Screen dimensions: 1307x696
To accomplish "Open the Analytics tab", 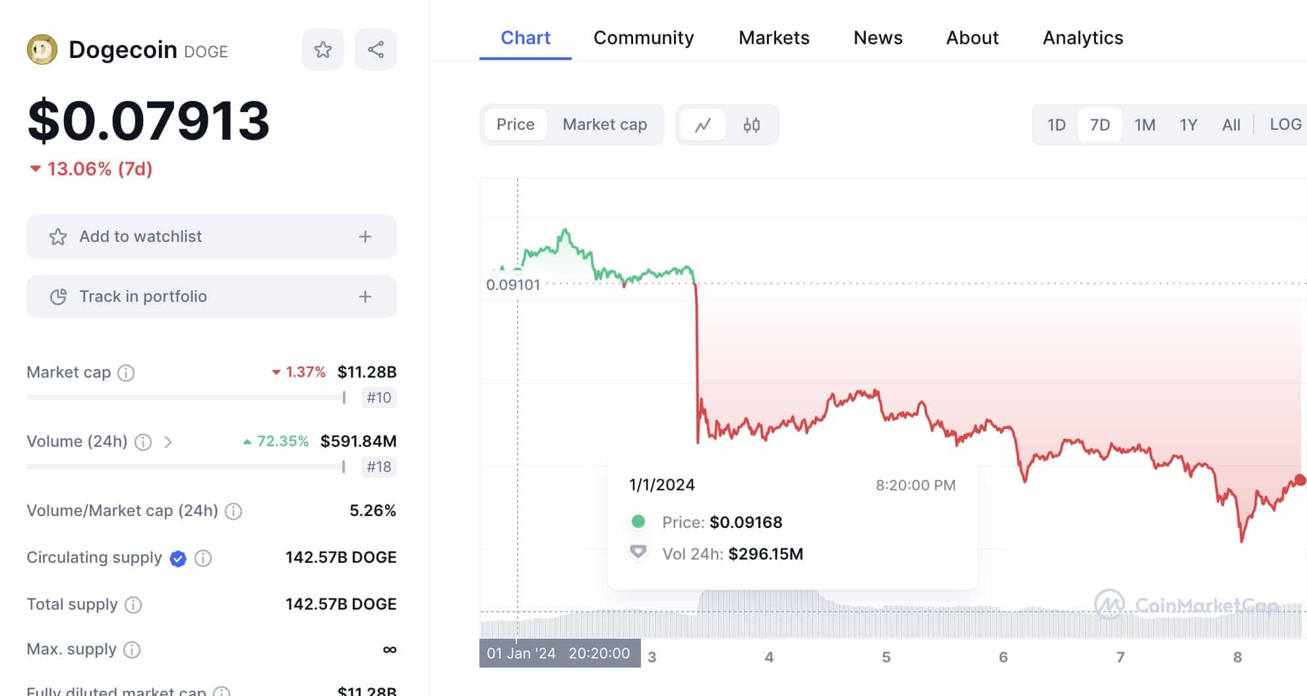I will (1083, 38).
